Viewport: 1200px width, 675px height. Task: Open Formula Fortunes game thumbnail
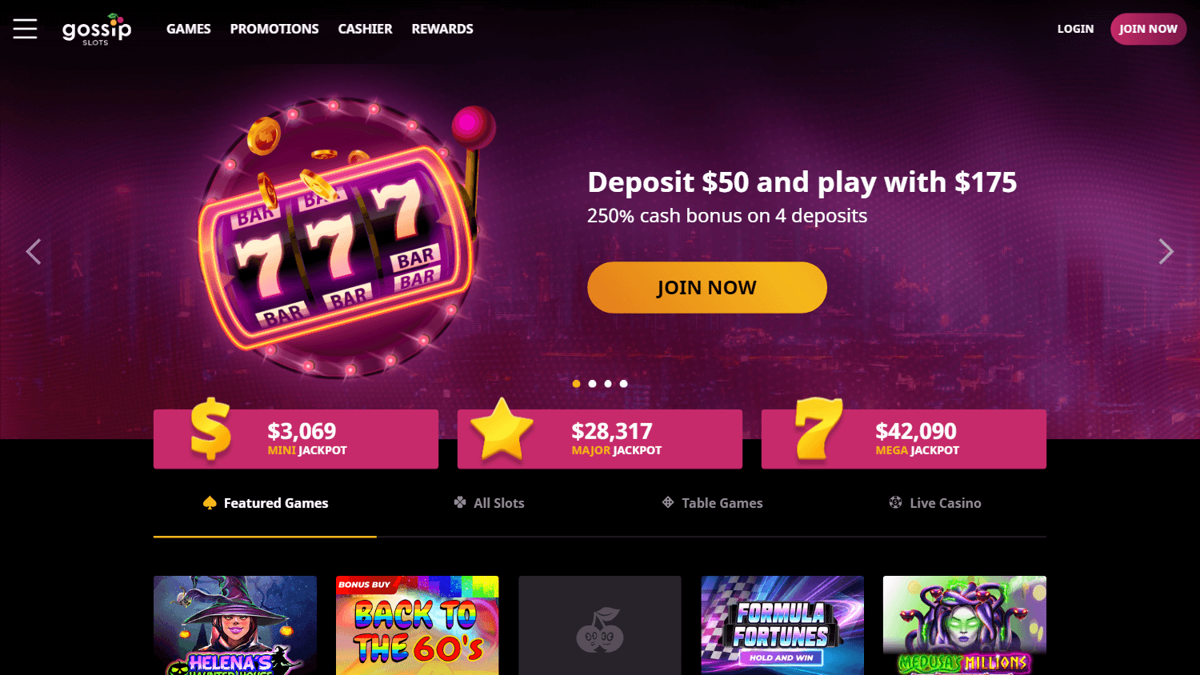[x=782, y=625]
